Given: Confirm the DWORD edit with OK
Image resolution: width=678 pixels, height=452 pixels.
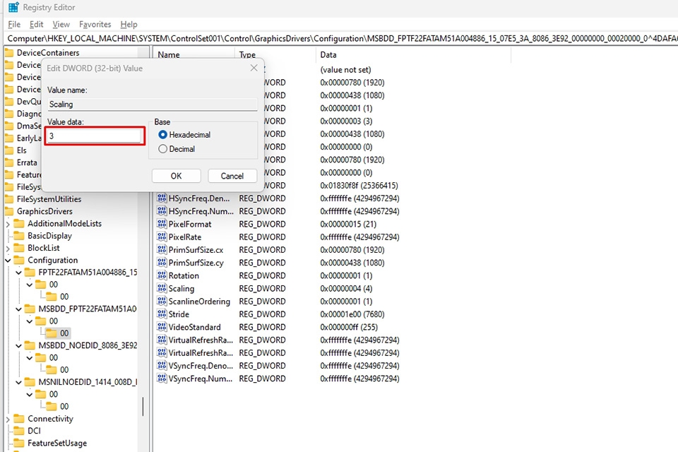Looking at the screenshot, I should [x=176, y=176].
